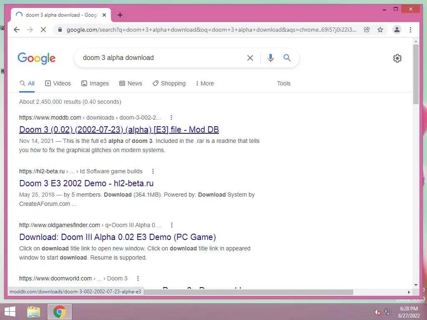Open Doom 3 E3 2002 Demo link
Viewport: 427px width, 320px height.
[86, 183]
